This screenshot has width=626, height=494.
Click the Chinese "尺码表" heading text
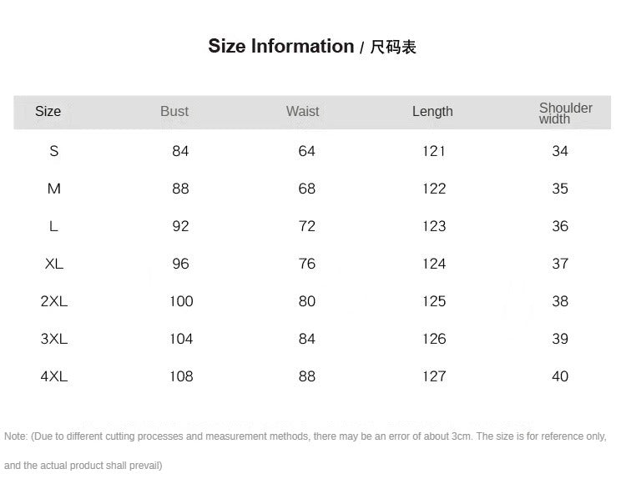click(393, 48)
